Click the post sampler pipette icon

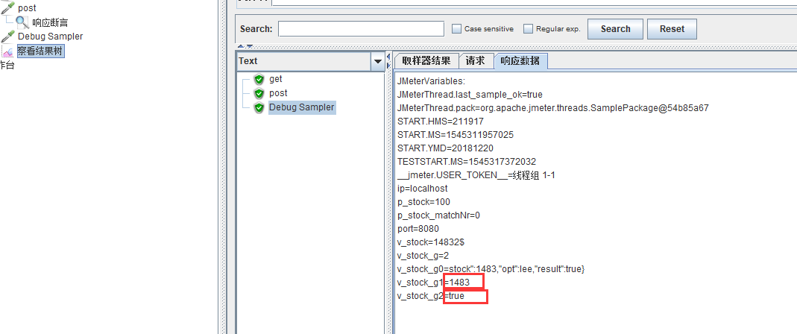coord(7,8)
